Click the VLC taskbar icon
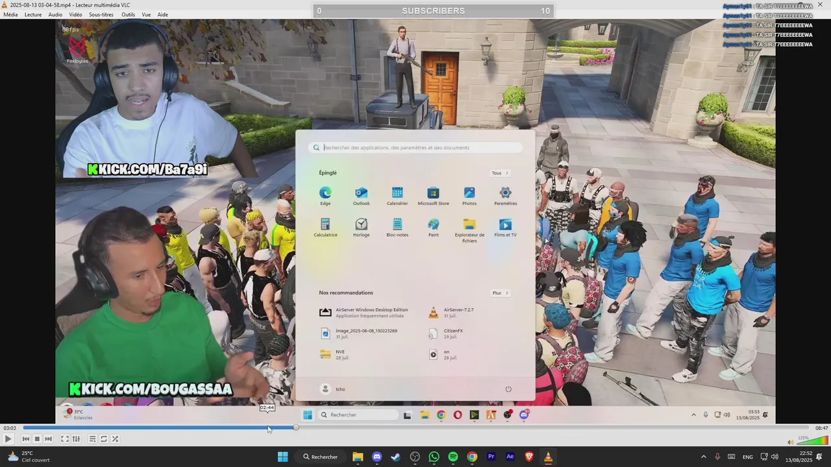Screen dimensions: 831x467 coord(548,457)
